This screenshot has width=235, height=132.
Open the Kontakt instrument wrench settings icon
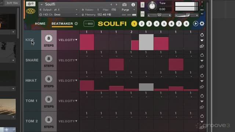pyautogui.click(x=31, y=4)
